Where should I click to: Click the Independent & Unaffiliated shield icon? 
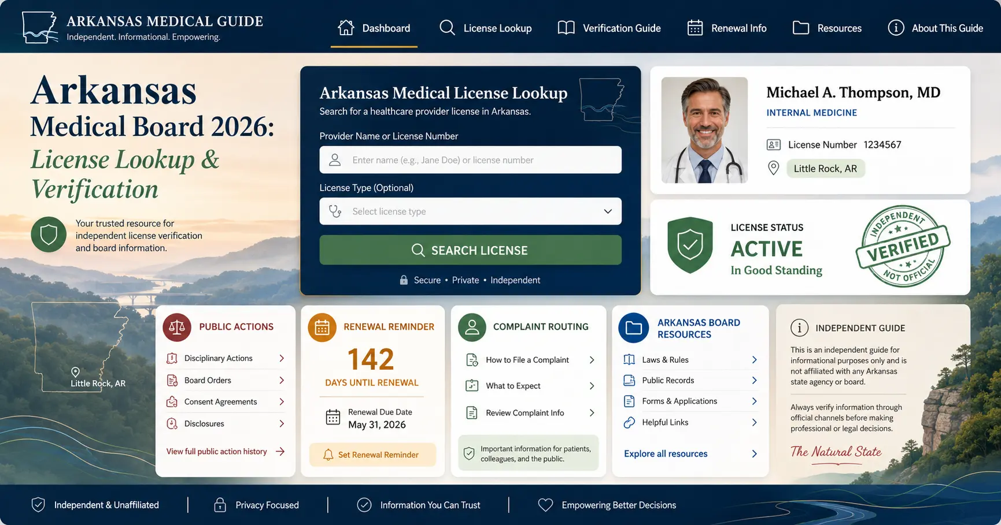[x=38, y=505]
